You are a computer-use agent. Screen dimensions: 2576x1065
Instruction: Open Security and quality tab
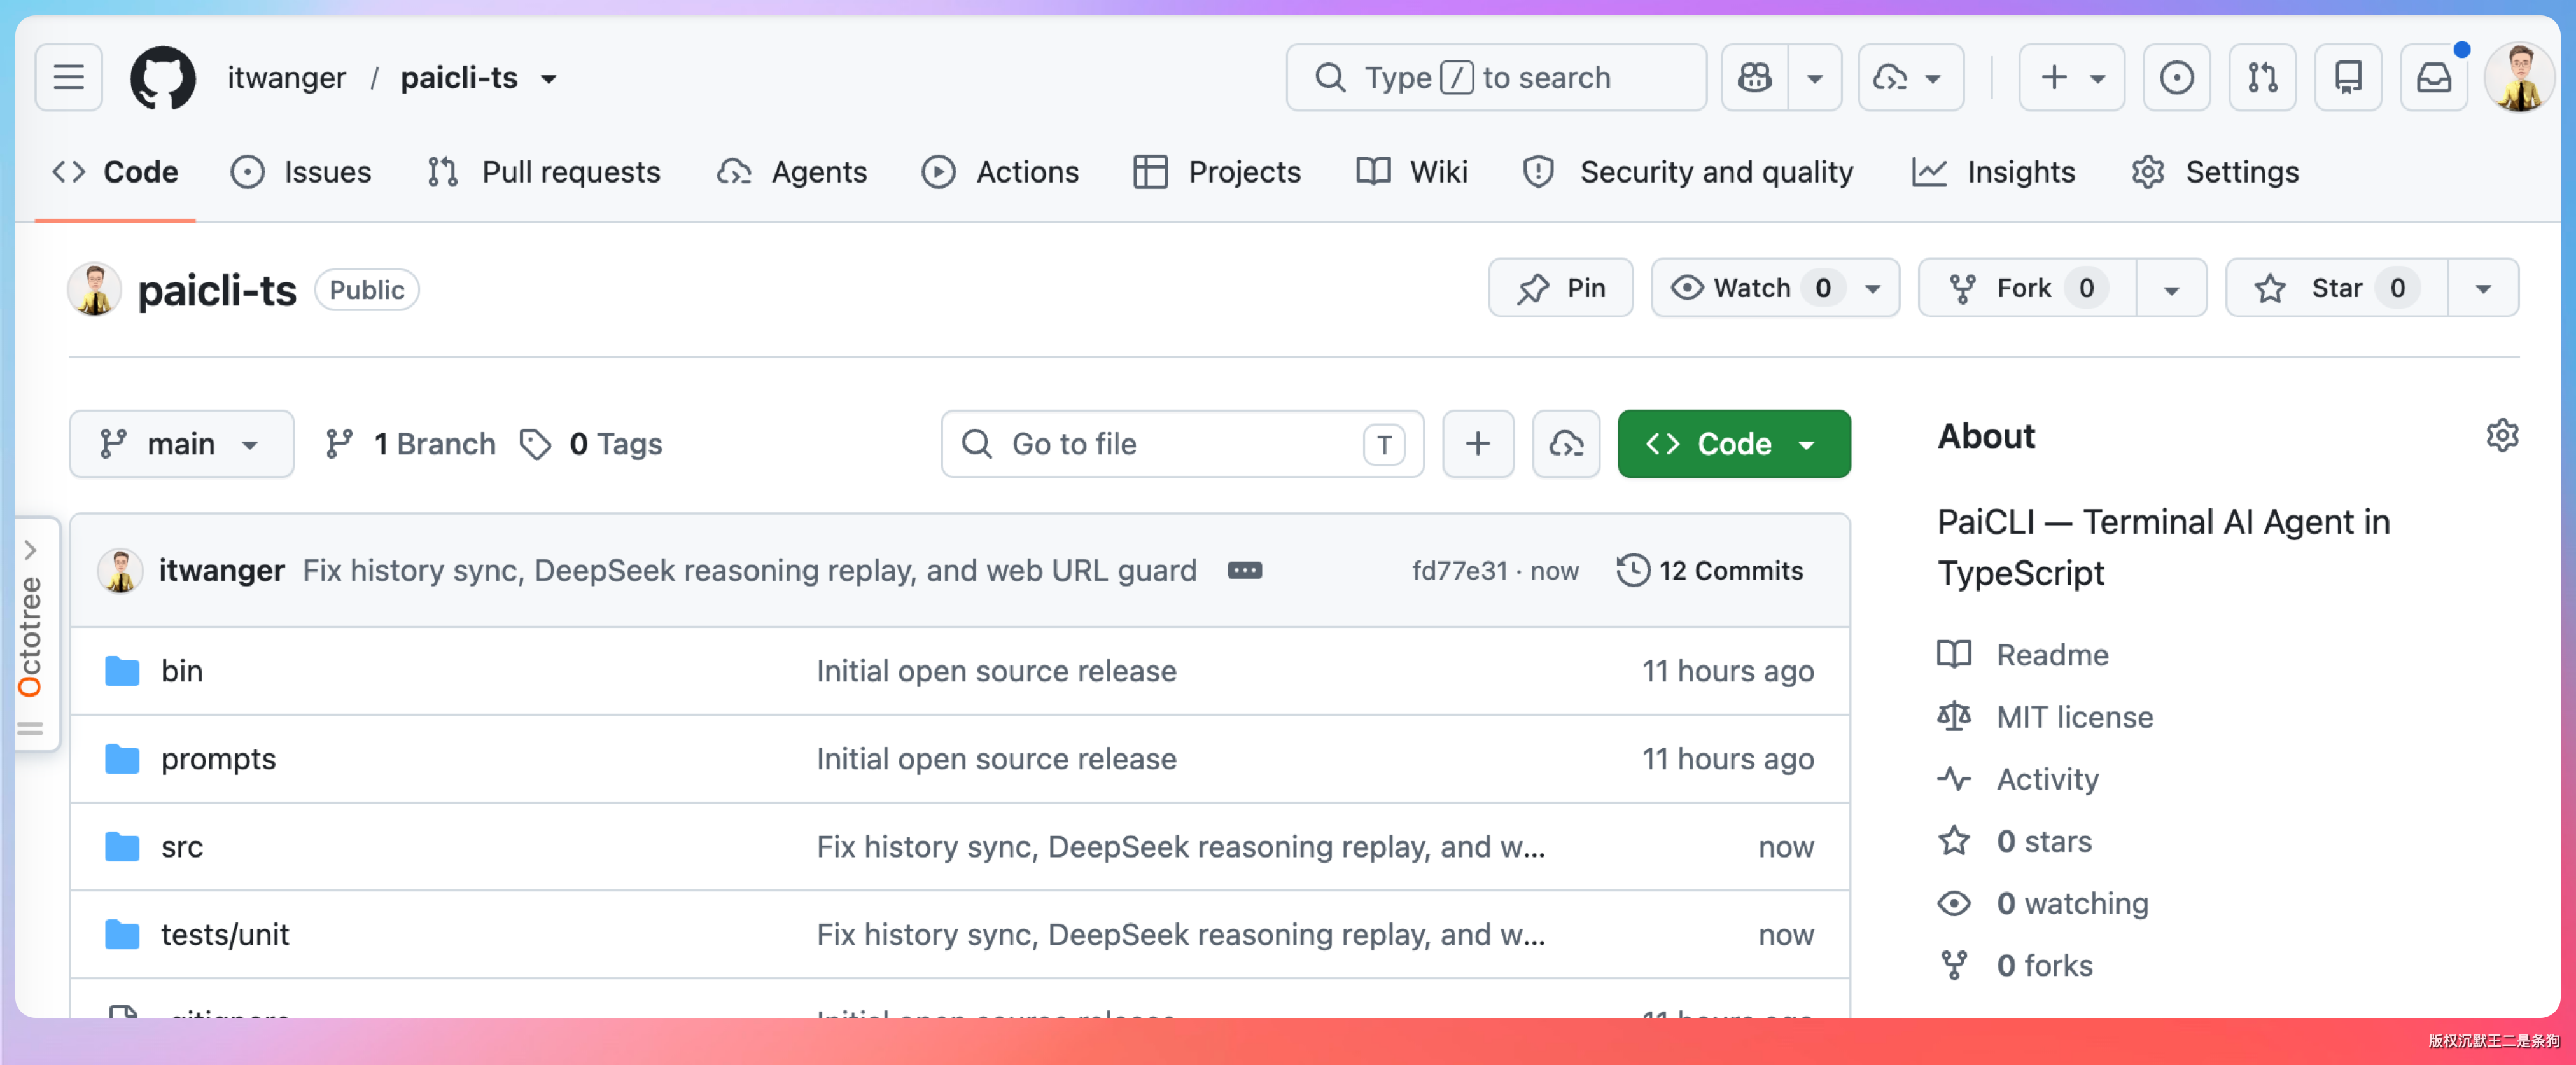point(1688,172)
